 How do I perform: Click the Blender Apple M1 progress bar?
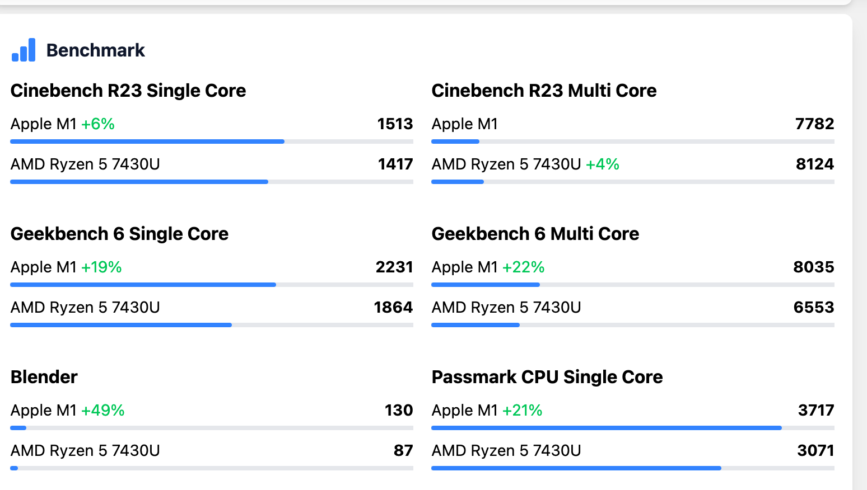(x=18, y=428)
